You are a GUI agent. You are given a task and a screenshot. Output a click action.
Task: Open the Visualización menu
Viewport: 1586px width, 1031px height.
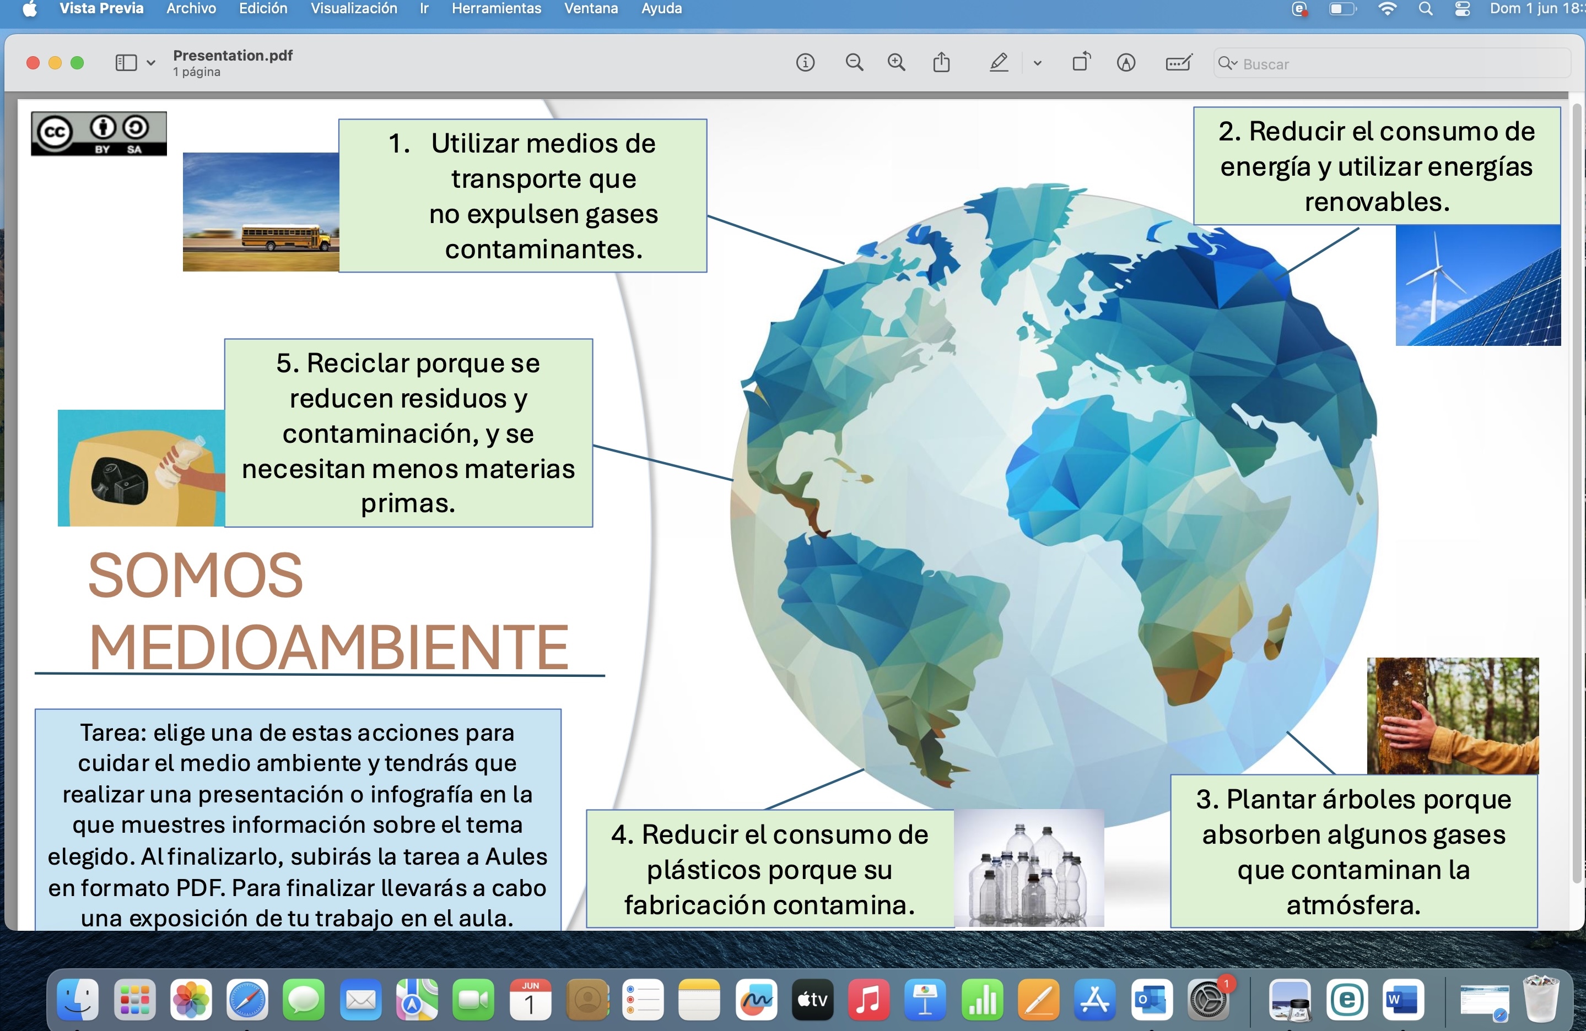point(353,9)
